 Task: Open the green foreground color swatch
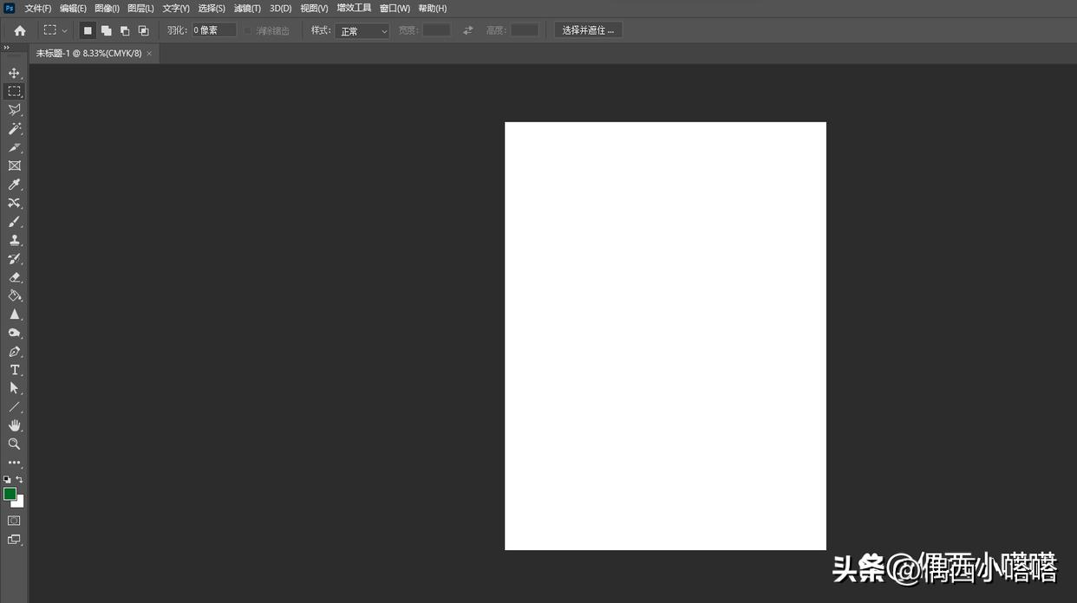coord(10,494)
